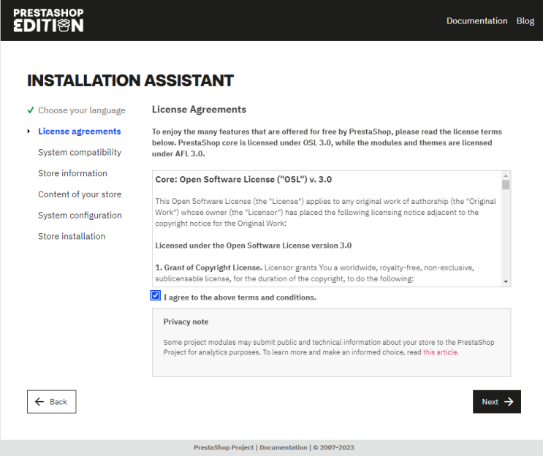
Task: Open Documentation in the top header
Action: point(476,20)
